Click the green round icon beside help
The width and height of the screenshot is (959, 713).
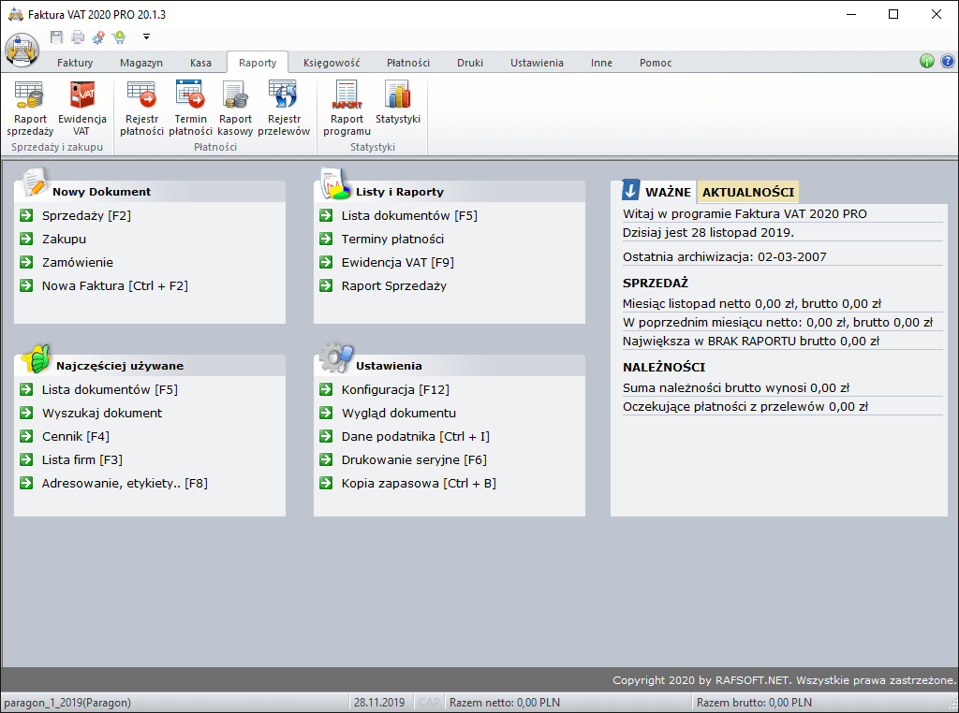click(x=926, y=61)
